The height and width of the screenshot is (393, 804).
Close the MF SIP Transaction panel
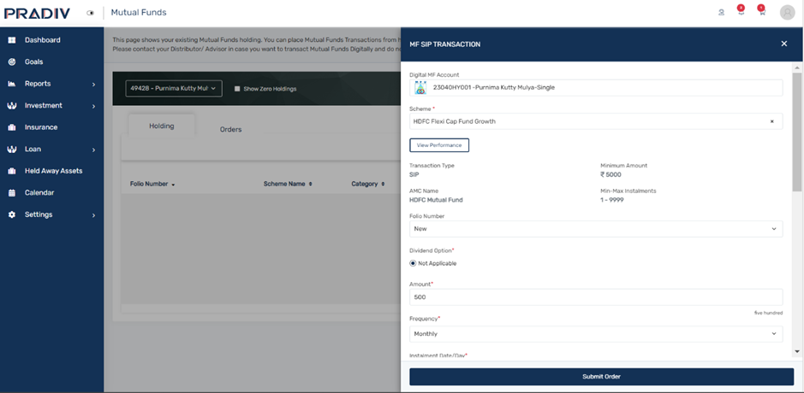(783, 44)
